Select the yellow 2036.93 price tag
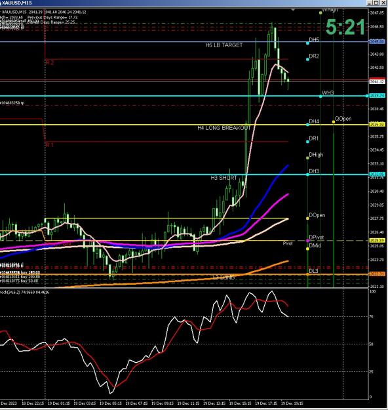Viewport: 388px width, 410px height. click(x=377, y=125)
